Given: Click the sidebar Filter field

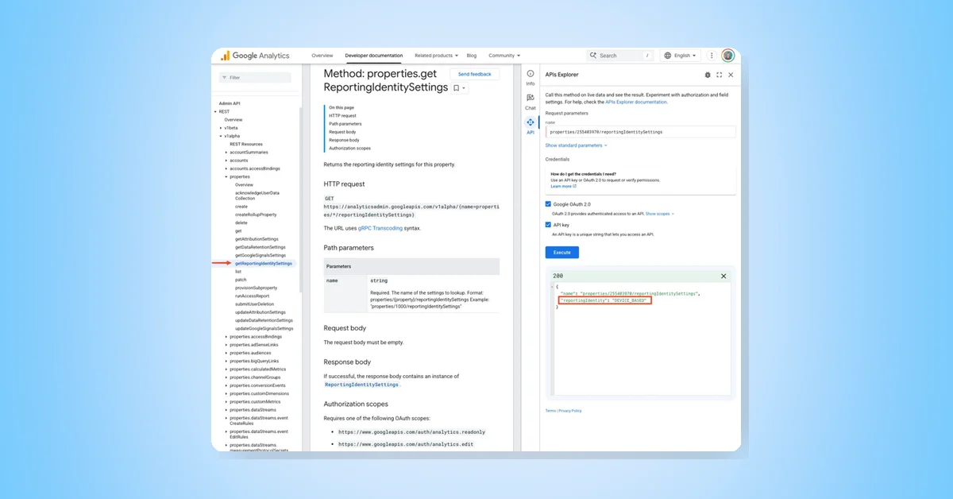Looking at the screenshot, I should tap(255, 78).
